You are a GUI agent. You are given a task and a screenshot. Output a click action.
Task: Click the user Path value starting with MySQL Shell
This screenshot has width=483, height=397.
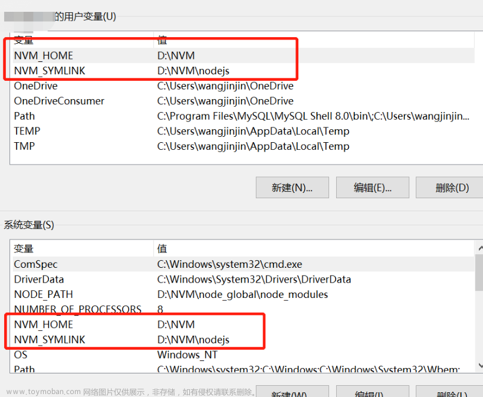pyautogui.click(x=313, y=116)
